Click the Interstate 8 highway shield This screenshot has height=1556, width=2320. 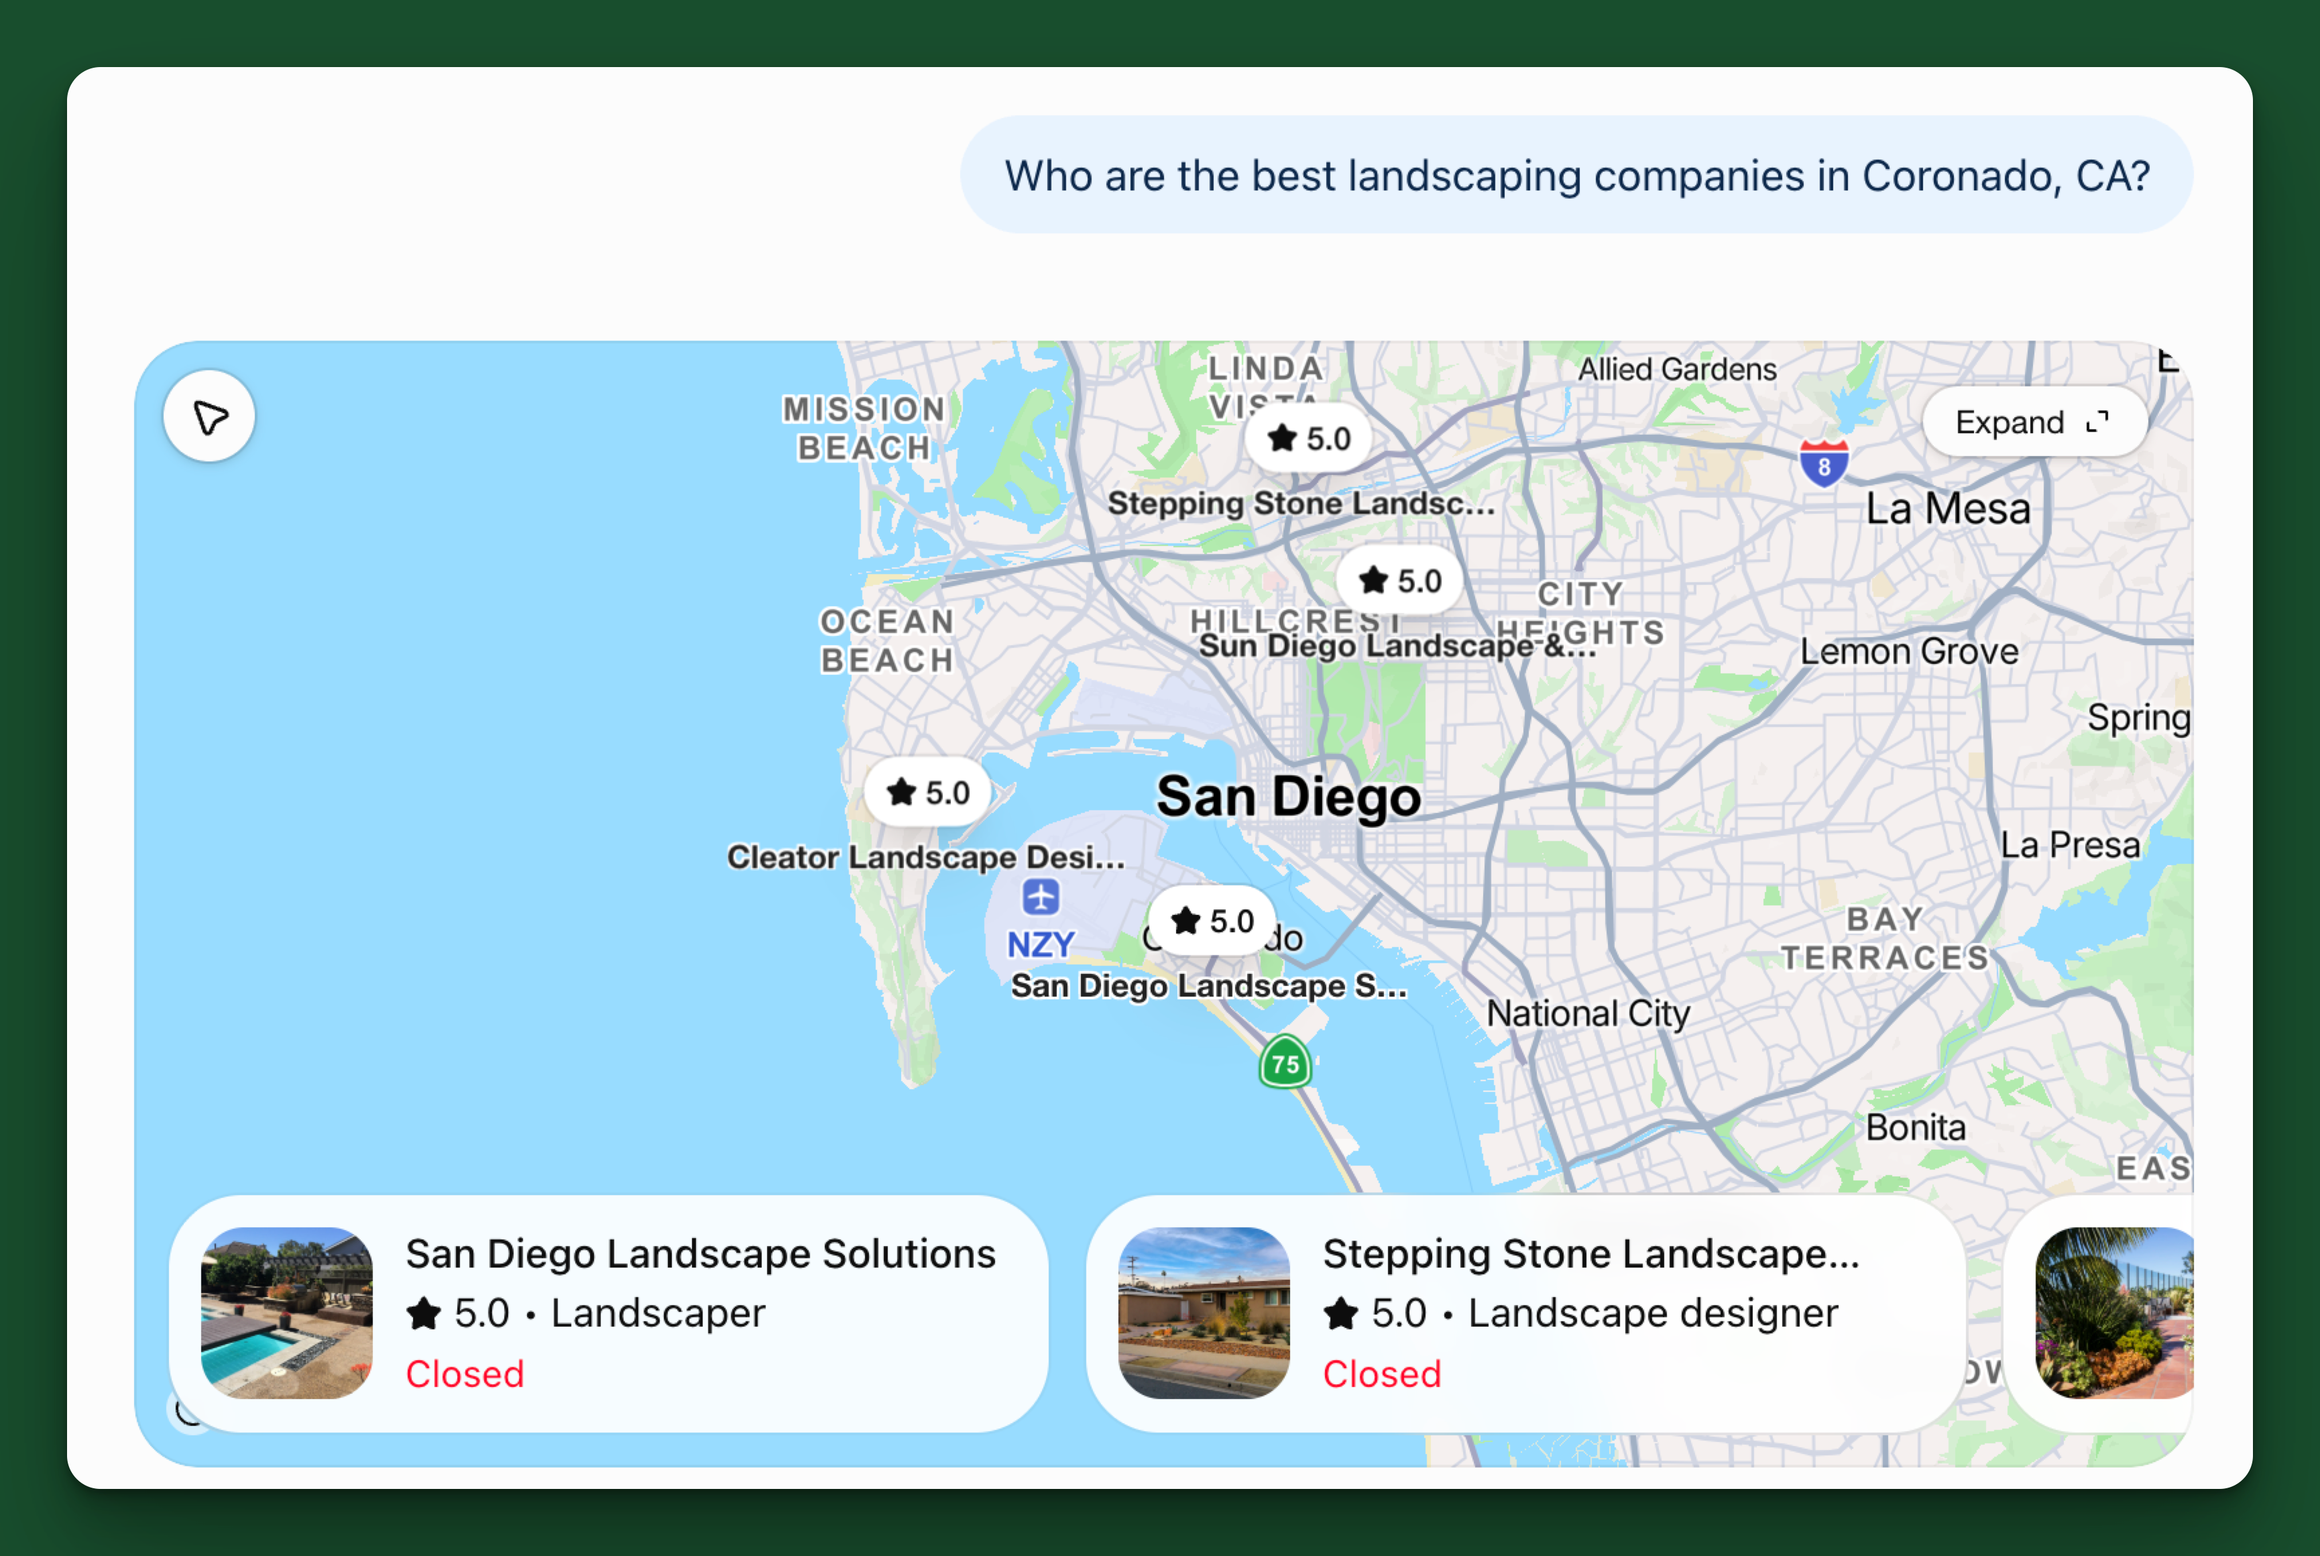(1824, 462)
